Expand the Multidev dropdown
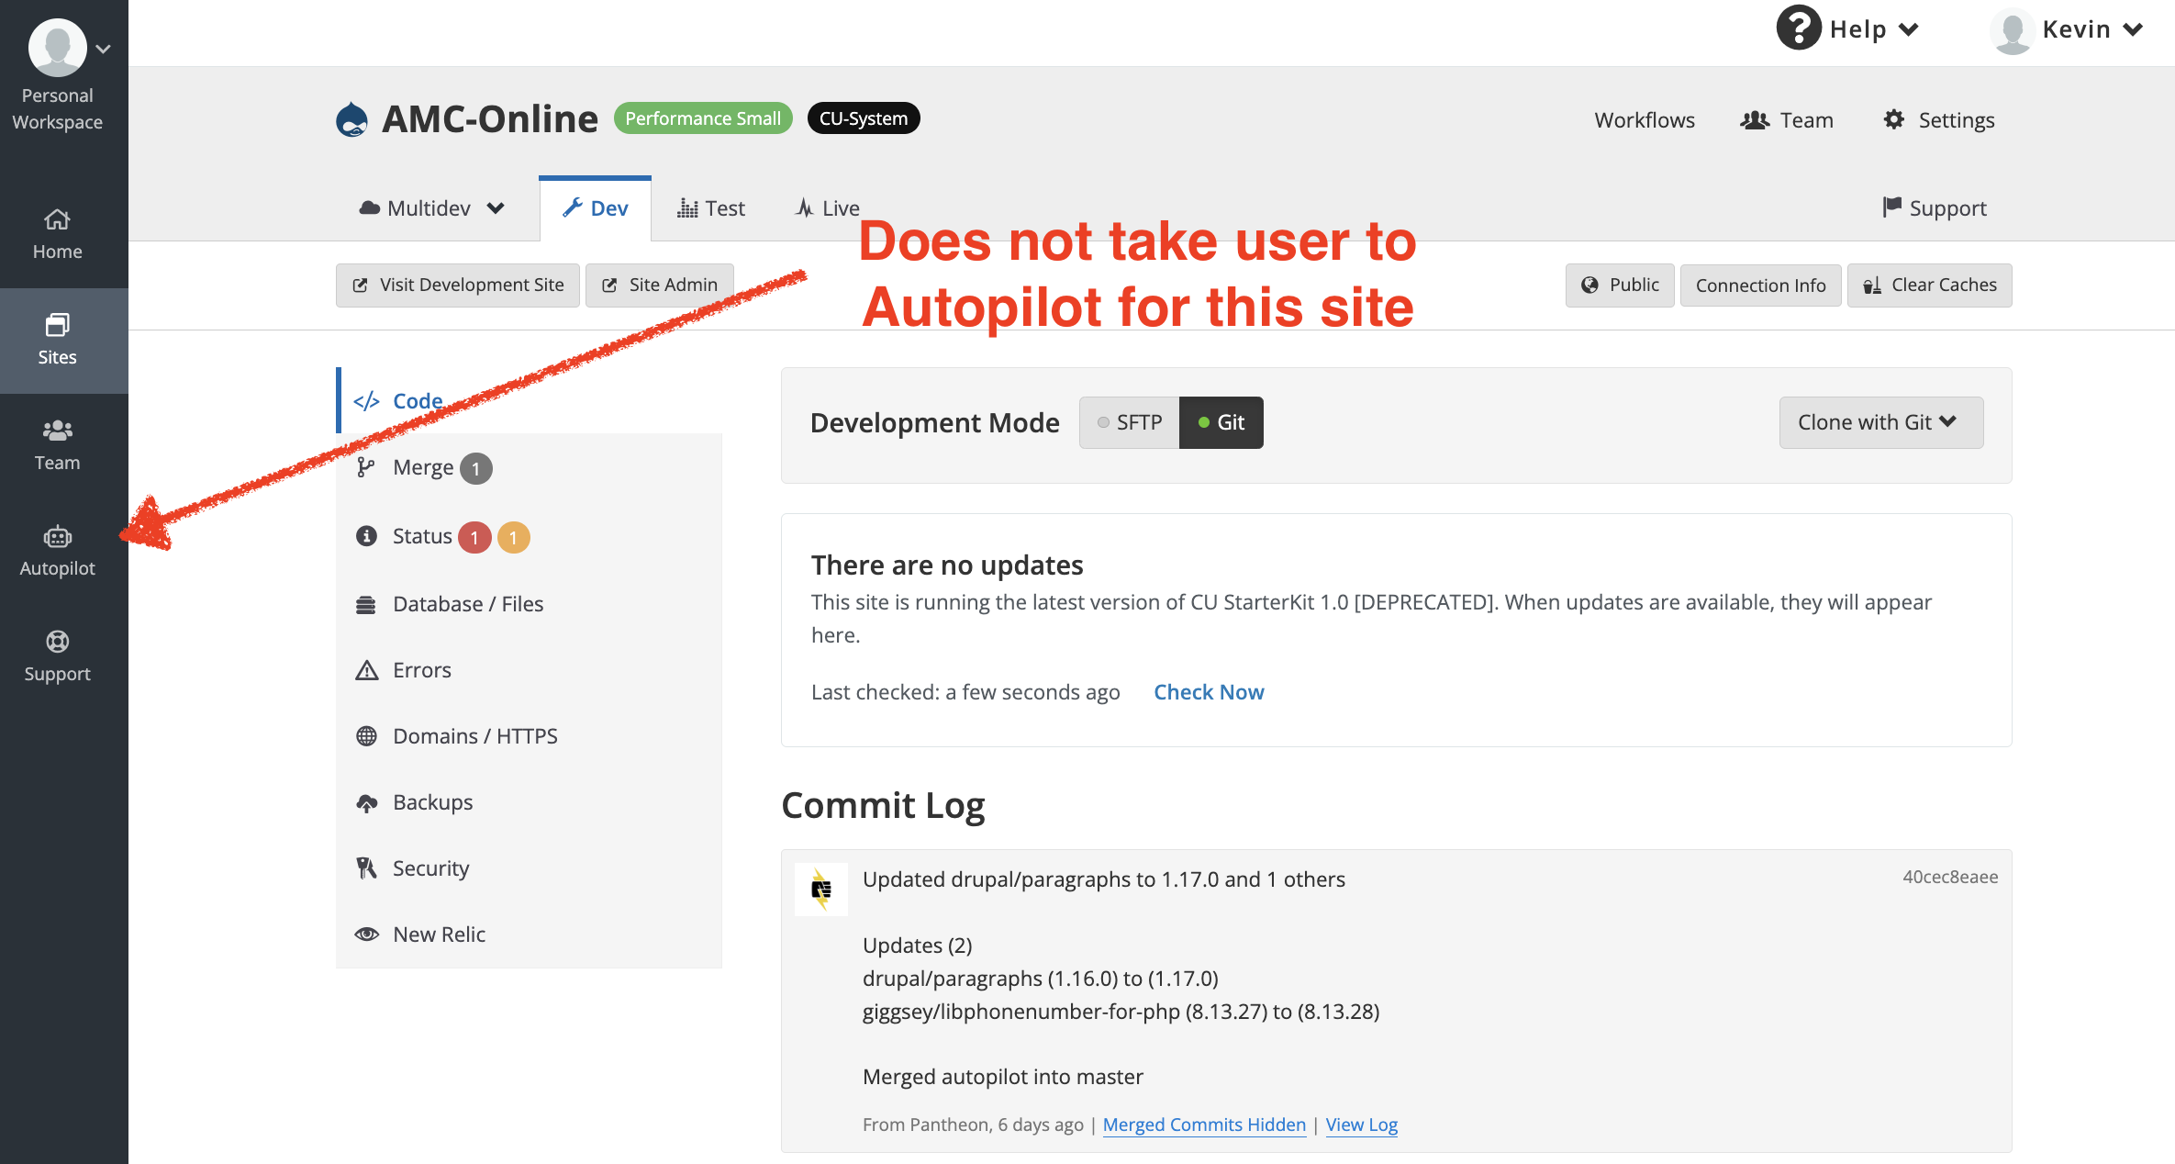The image size is (2175, 1164). click(x=429, y=207)
